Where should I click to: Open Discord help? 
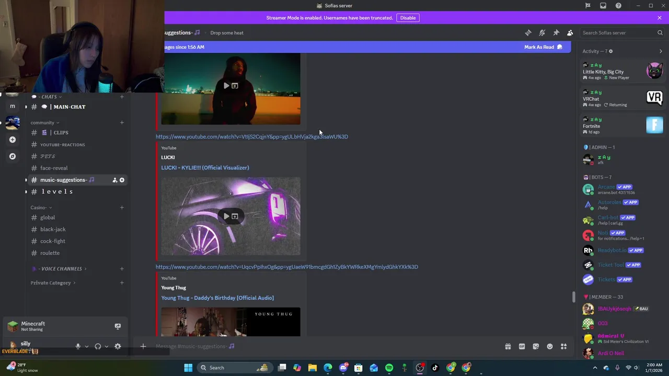pyautogui.click(x=618, y=6)
